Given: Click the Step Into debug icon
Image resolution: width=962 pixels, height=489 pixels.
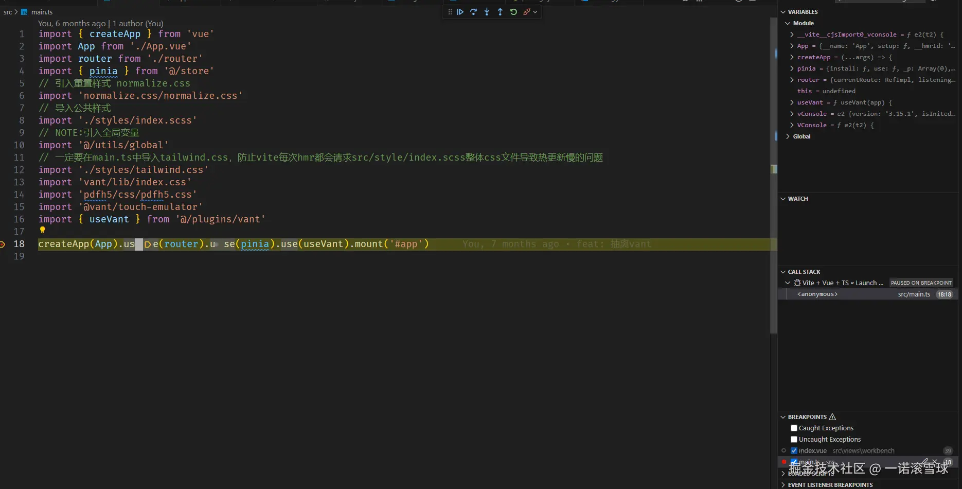Looking at the screenshot, I should pos(487,12).
